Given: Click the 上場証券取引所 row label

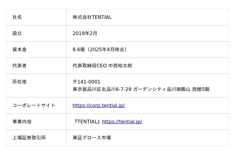Looking at the screenshot, I should click(29, 138).
